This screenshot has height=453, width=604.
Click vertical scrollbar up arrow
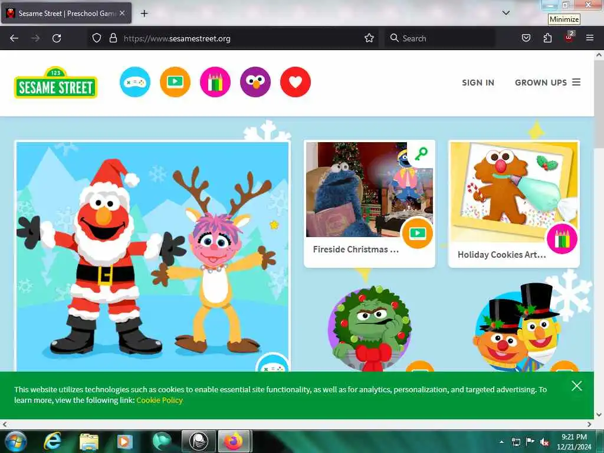pyautogui.click(x=599, y=55)
